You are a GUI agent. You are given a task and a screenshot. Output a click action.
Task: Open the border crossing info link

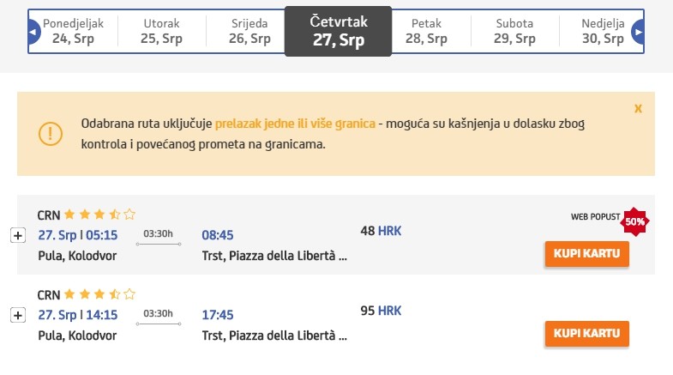tap(295, 124)
